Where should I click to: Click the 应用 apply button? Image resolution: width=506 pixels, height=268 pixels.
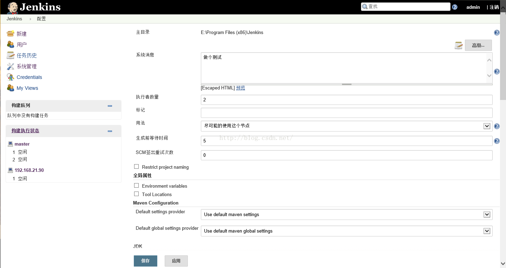click(176, 261)
